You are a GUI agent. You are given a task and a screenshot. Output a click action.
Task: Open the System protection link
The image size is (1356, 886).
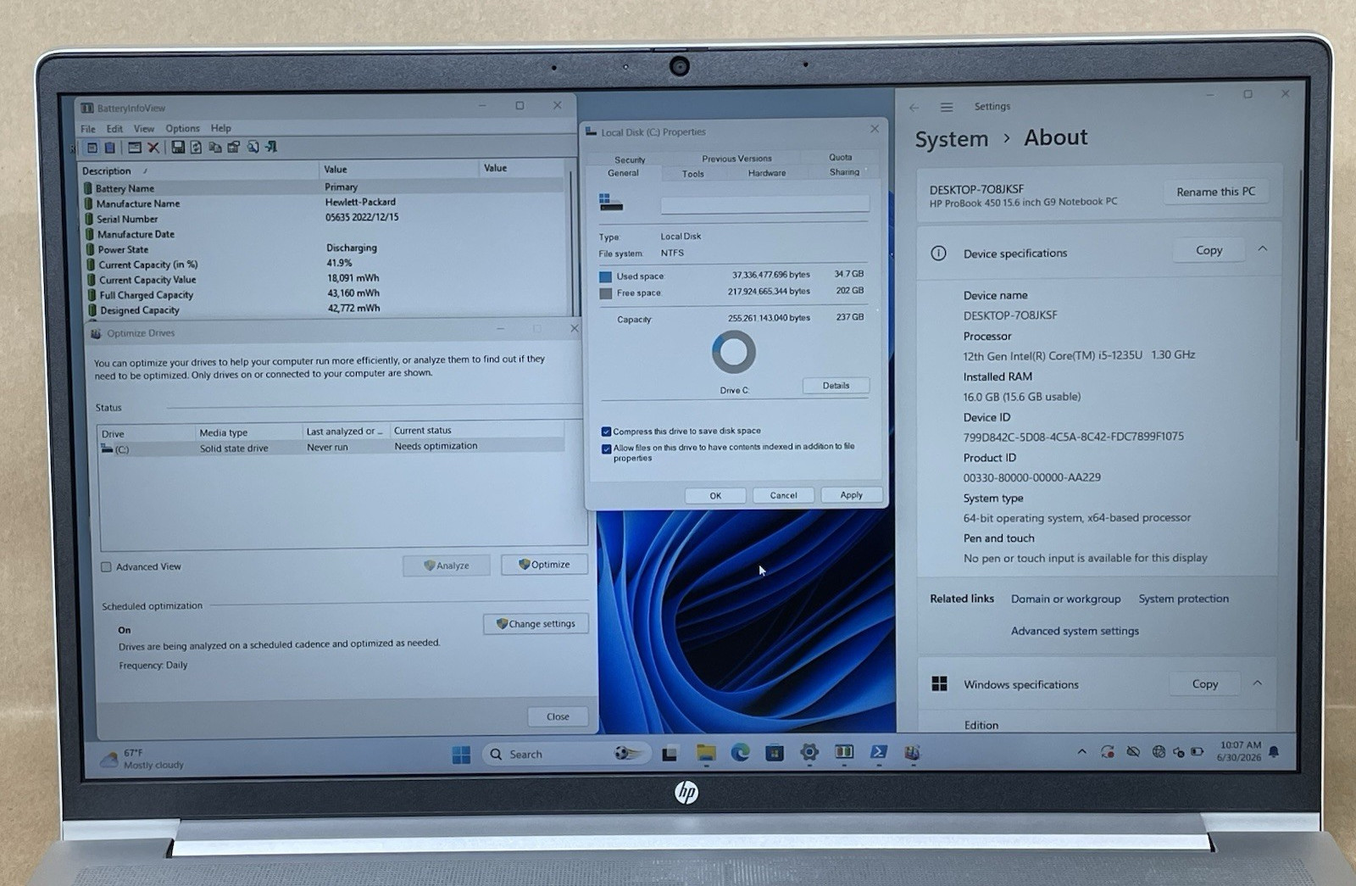click(x=1184, y=599)
